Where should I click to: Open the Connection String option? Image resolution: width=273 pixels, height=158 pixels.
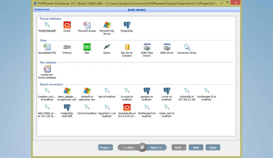coord(187,49)
